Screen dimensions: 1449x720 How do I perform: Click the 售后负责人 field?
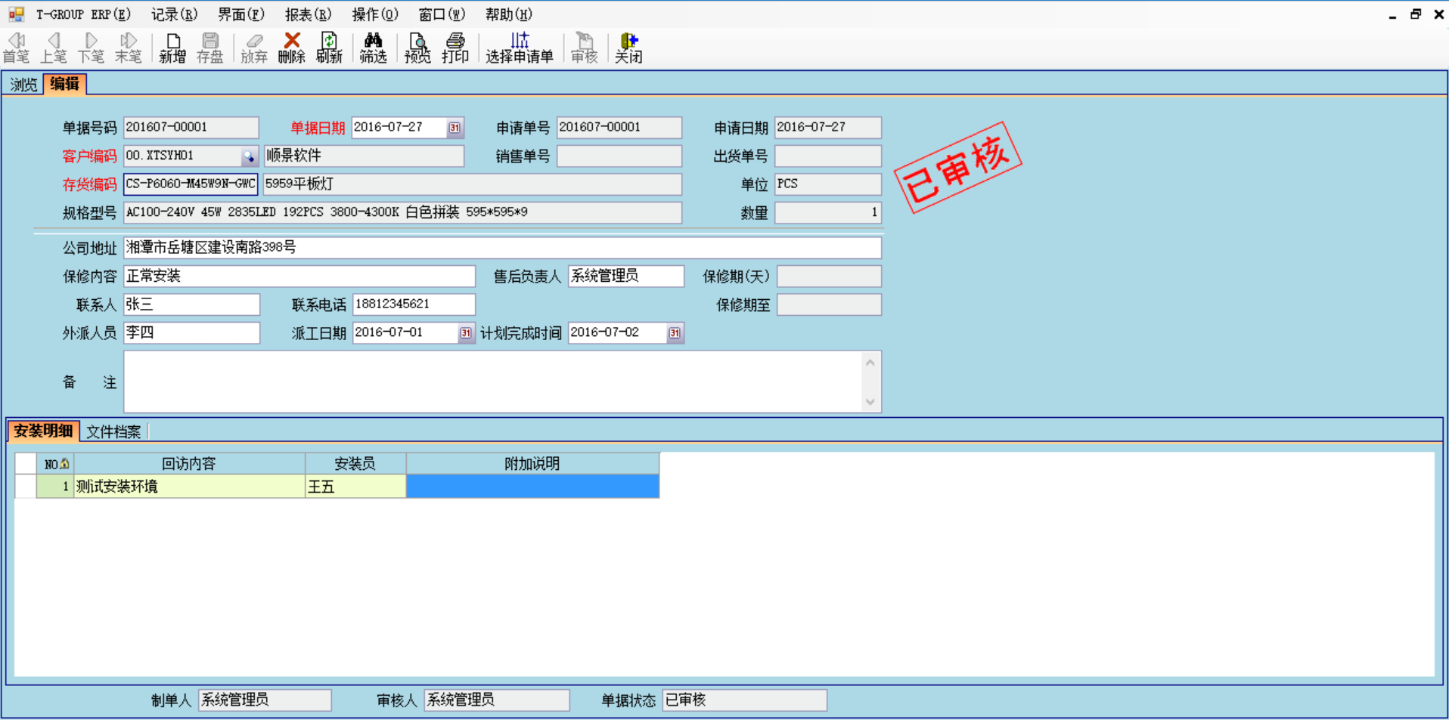[x=626, y=277]
